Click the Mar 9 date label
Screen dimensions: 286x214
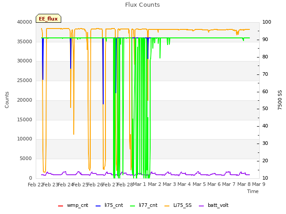(x=259, y=184)
